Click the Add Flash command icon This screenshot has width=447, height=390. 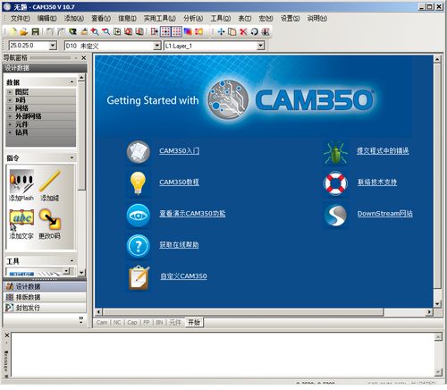click(21, 181)
